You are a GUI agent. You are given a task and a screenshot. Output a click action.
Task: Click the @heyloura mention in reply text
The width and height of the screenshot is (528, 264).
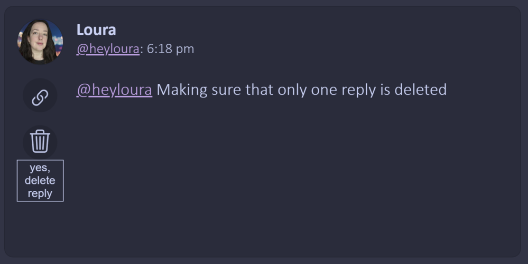tap(114, 90)
